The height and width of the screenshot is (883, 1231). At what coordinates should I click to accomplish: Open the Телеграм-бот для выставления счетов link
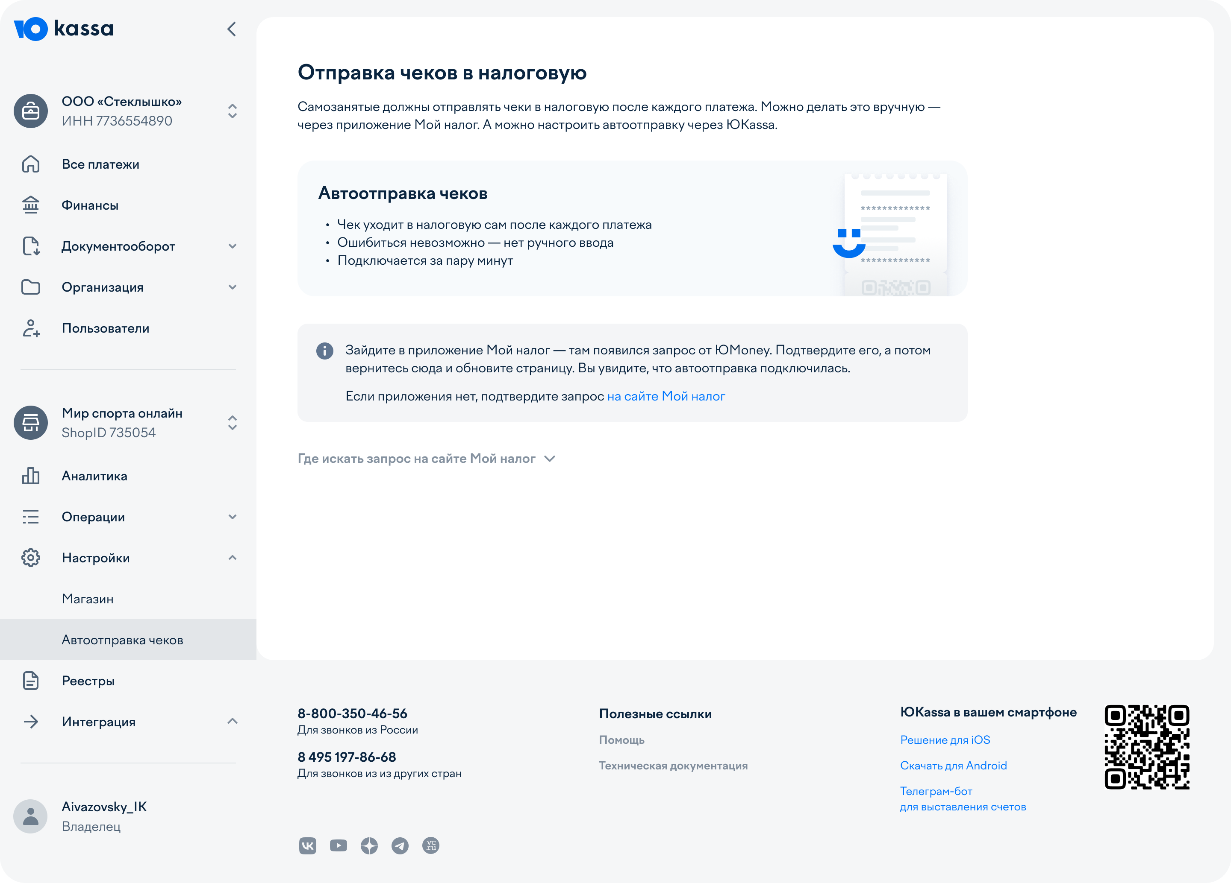click(x=963, y=798)
